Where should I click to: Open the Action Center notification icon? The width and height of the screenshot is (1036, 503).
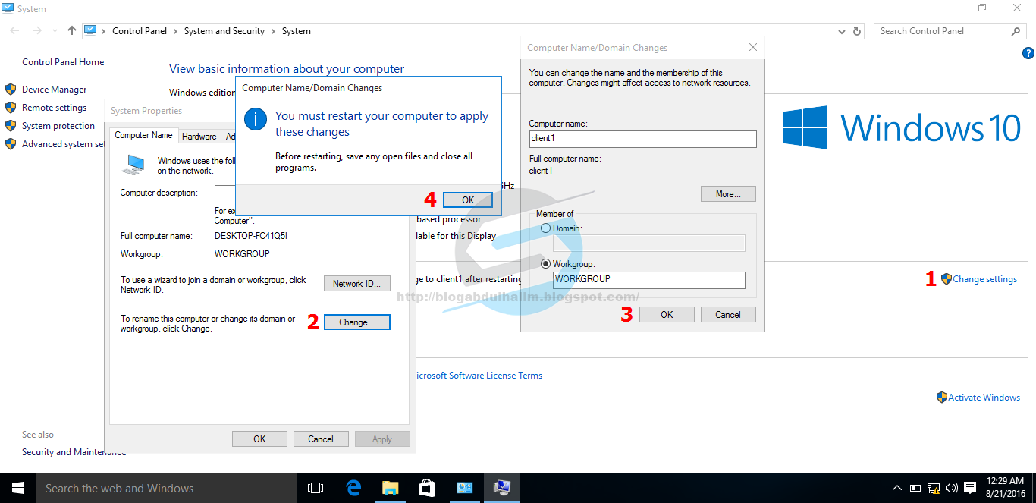[969, 488]
